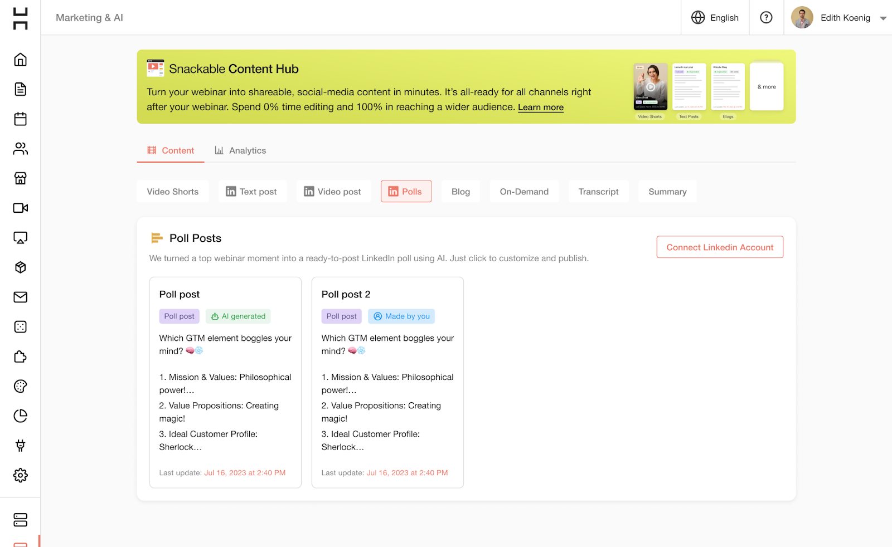Open the pie chart sidebar icon
The width and height of the screenshot is (892, 547).
(x=20, y=416)
